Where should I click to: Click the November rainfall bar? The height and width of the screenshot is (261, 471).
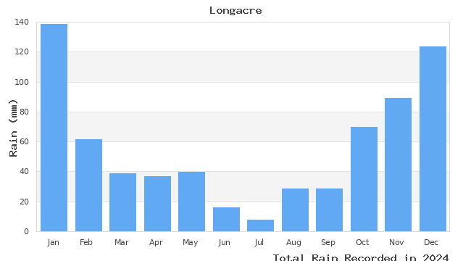(x=398, y=165)
